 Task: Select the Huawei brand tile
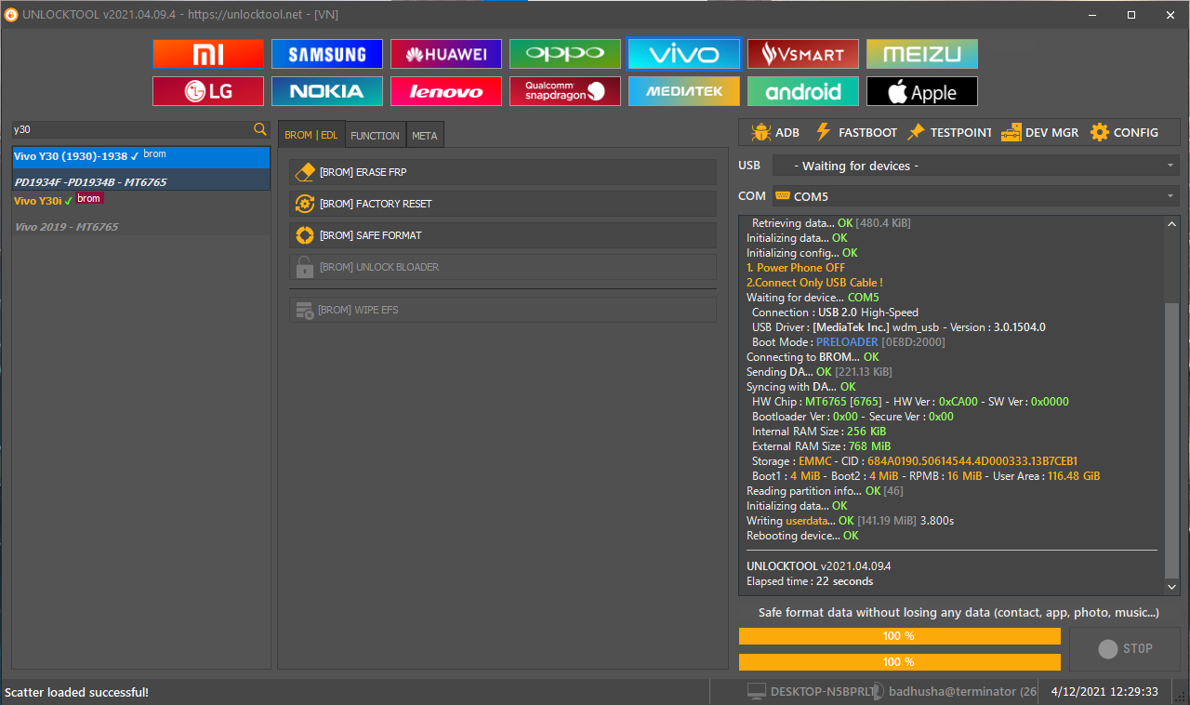(x=446, y=54)
